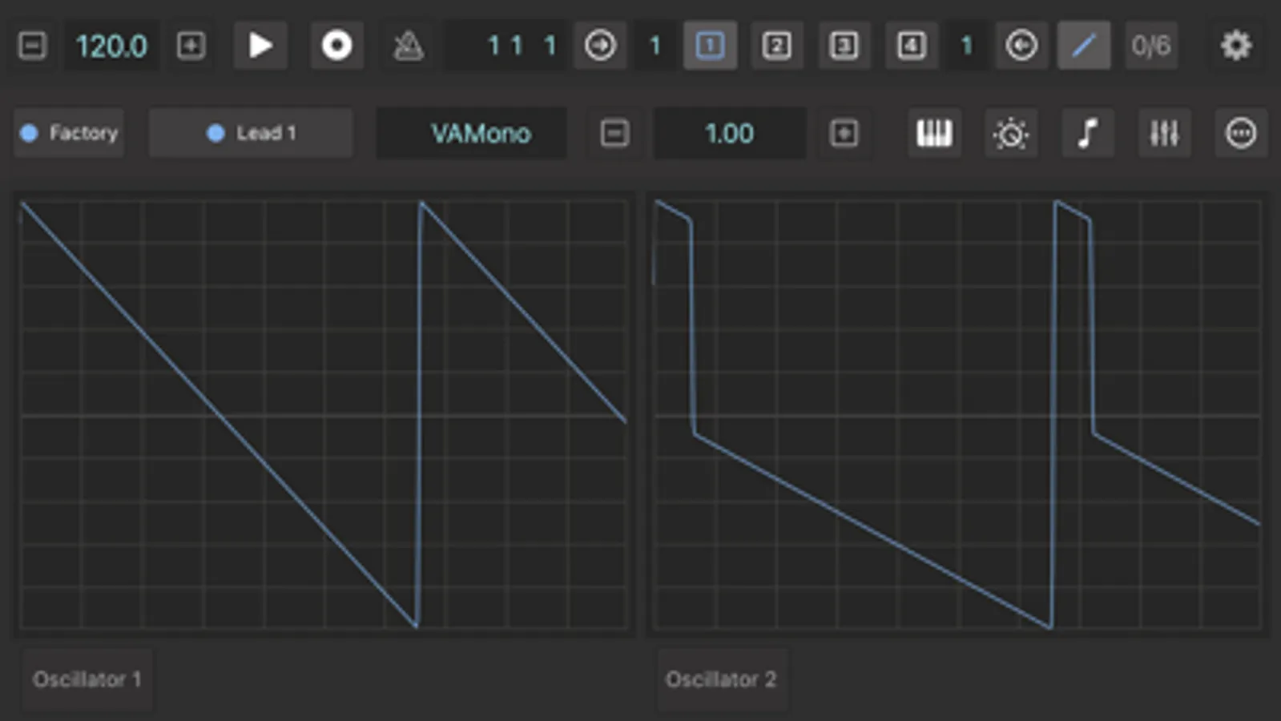Decrease tempo with the minus button

(32, 46)
